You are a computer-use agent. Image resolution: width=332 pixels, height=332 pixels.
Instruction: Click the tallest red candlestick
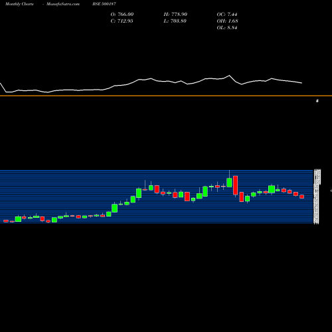click(235, 185)
